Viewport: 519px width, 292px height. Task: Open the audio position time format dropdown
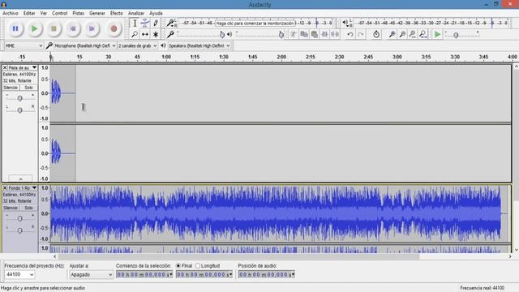pyautogui.click(x=293, y=274)
